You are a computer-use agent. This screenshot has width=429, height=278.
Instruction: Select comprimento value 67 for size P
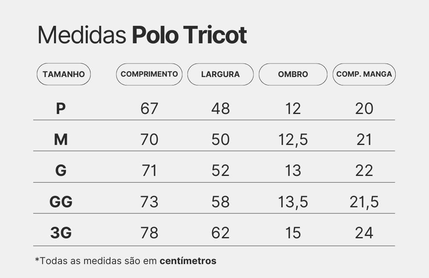click(x=149, y=108)
